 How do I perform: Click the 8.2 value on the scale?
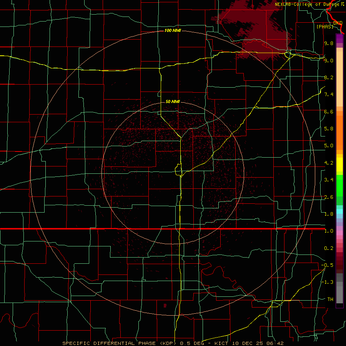coord(329,77)
